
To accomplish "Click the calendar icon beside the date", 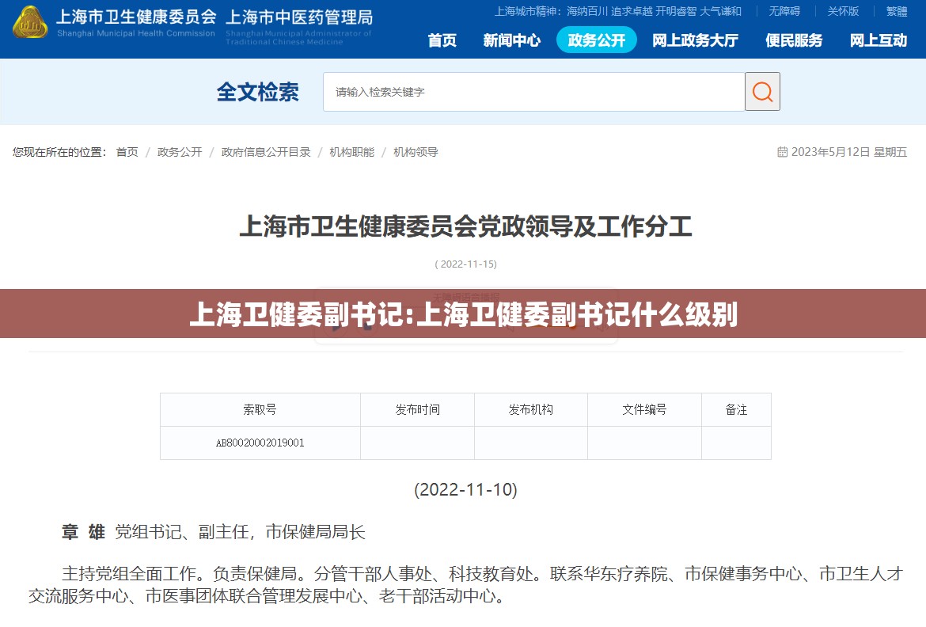I will coord(782,152).
